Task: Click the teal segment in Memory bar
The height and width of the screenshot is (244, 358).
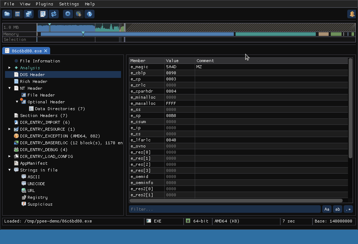Action: pyautogui.click(x=276, y=34)
